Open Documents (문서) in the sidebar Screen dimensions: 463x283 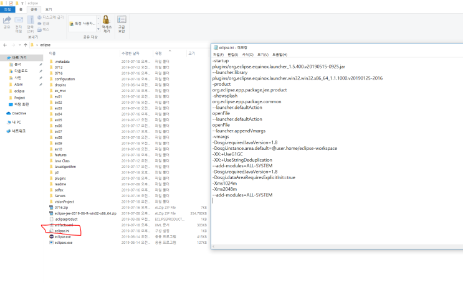click(17, 64)
